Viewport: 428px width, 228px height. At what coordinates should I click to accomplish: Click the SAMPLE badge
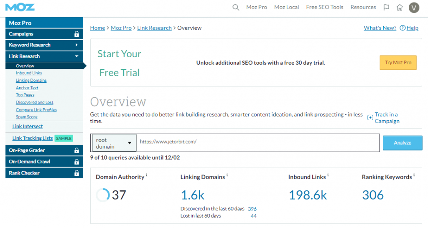pyautogui.click(x=64, y=138)
